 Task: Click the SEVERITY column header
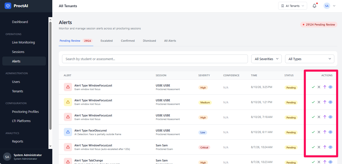(204, 75)
